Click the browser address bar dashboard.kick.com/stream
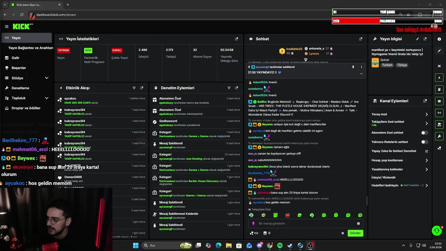 [x=56, y=15]
